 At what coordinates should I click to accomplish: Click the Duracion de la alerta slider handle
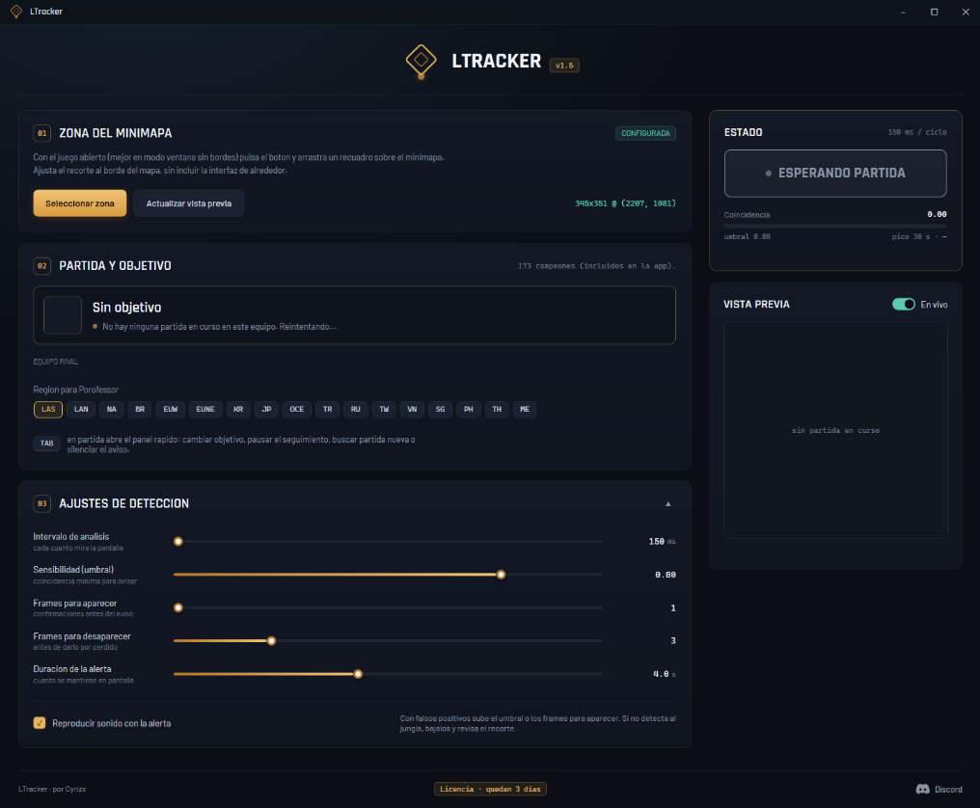pyautogui.click(x=358, y=674)
